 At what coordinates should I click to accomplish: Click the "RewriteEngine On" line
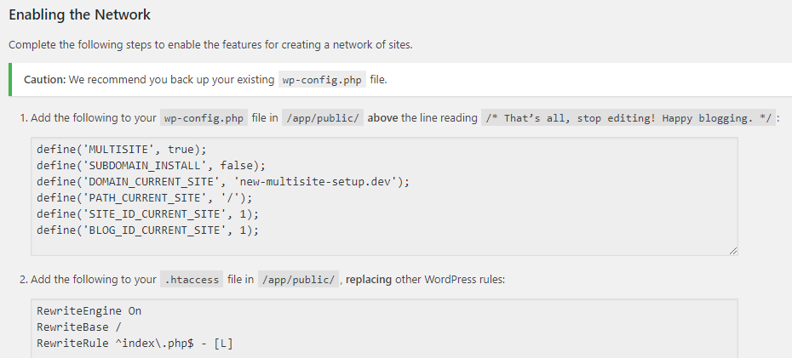click(x=89, y=311)
